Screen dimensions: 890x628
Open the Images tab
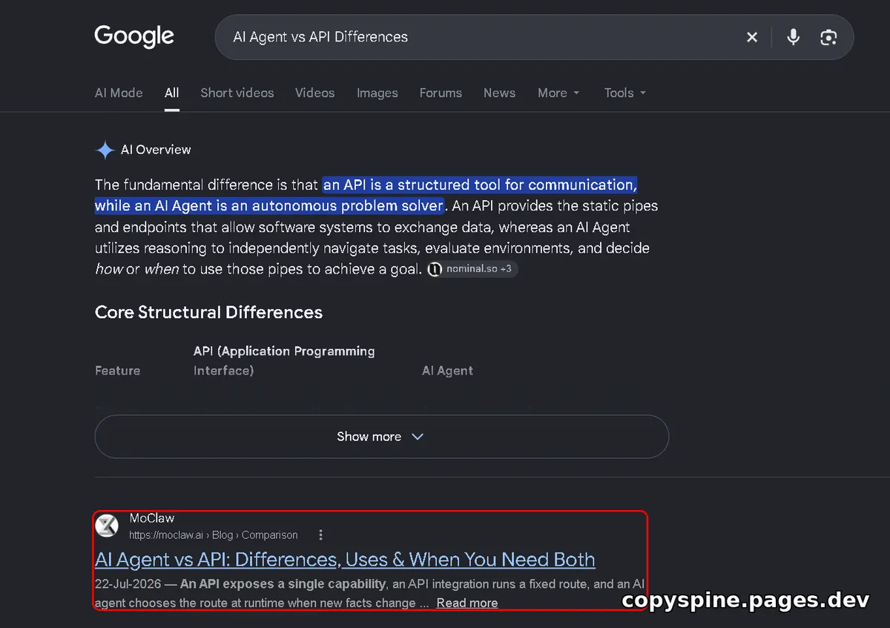coord(378,93)
